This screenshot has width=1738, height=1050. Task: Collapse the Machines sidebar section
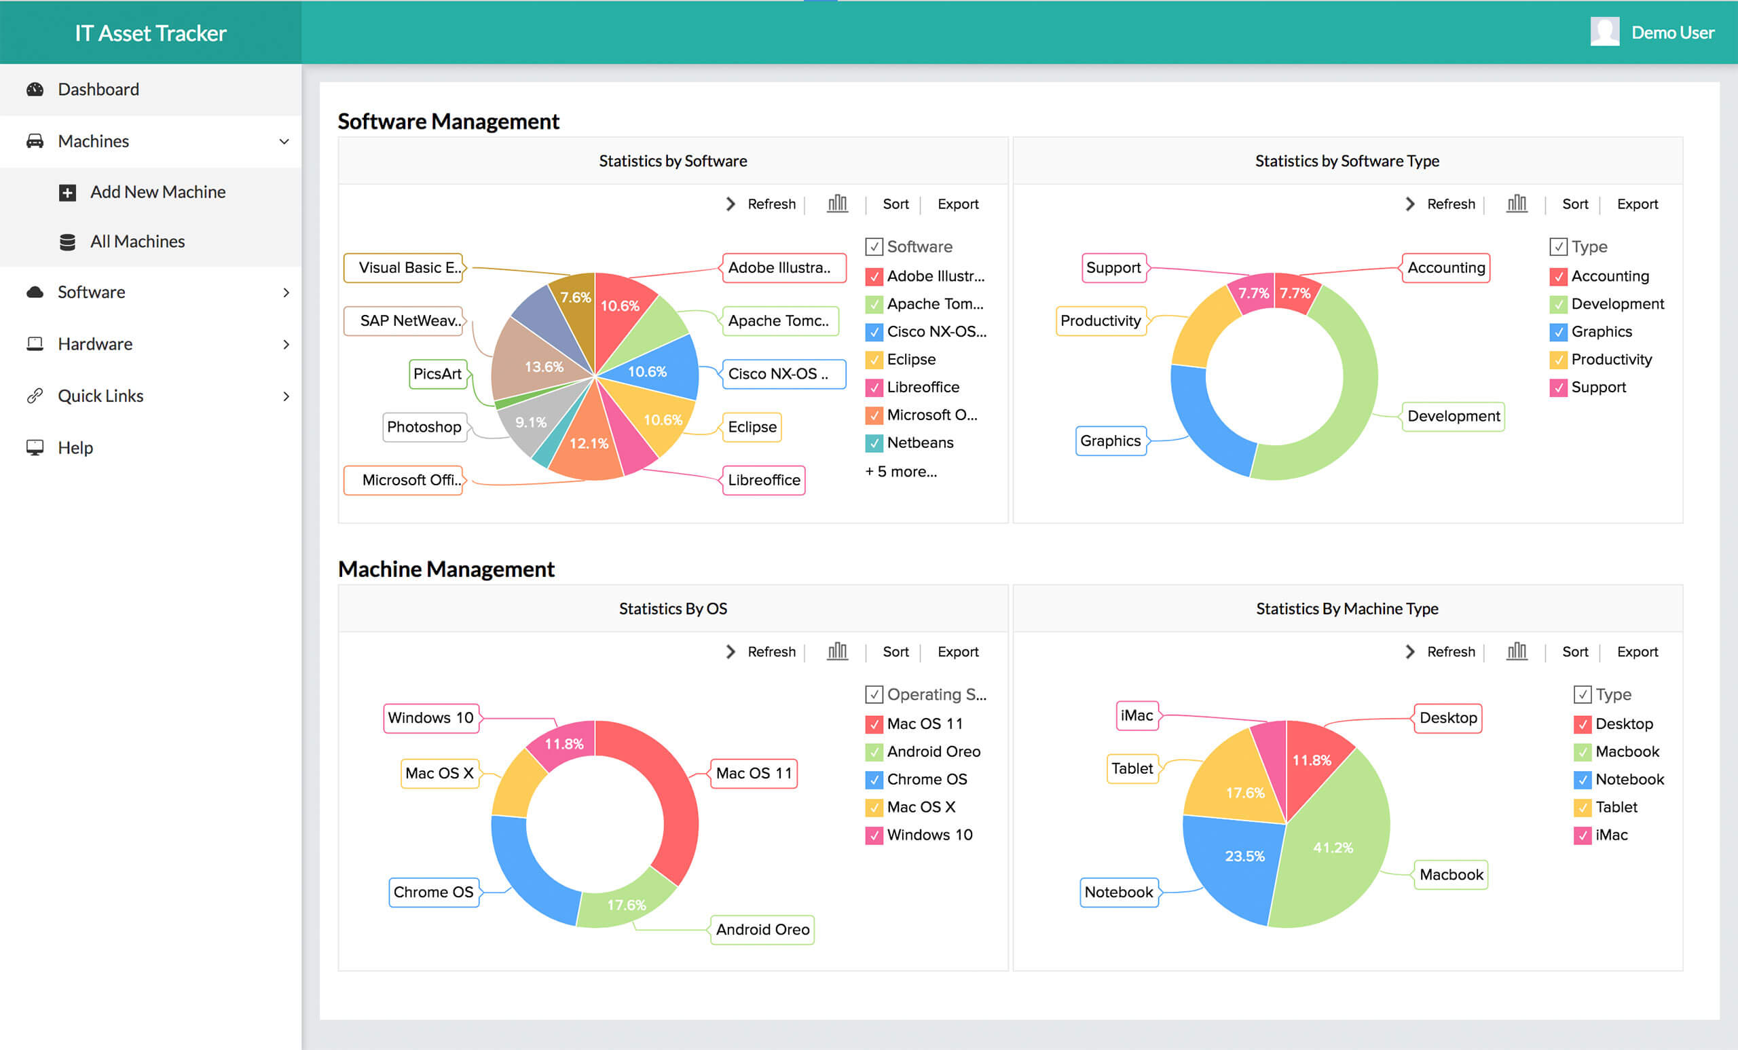pyautogui.click(x=284, y=141)
